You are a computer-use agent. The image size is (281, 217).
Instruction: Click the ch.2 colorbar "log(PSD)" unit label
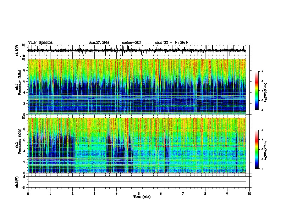pyautogui.click(x=266, y=151)
